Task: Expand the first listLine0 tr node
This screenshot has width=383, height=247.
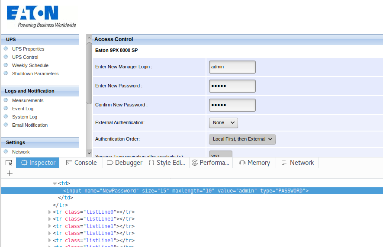Action: [x=50, y=212]
